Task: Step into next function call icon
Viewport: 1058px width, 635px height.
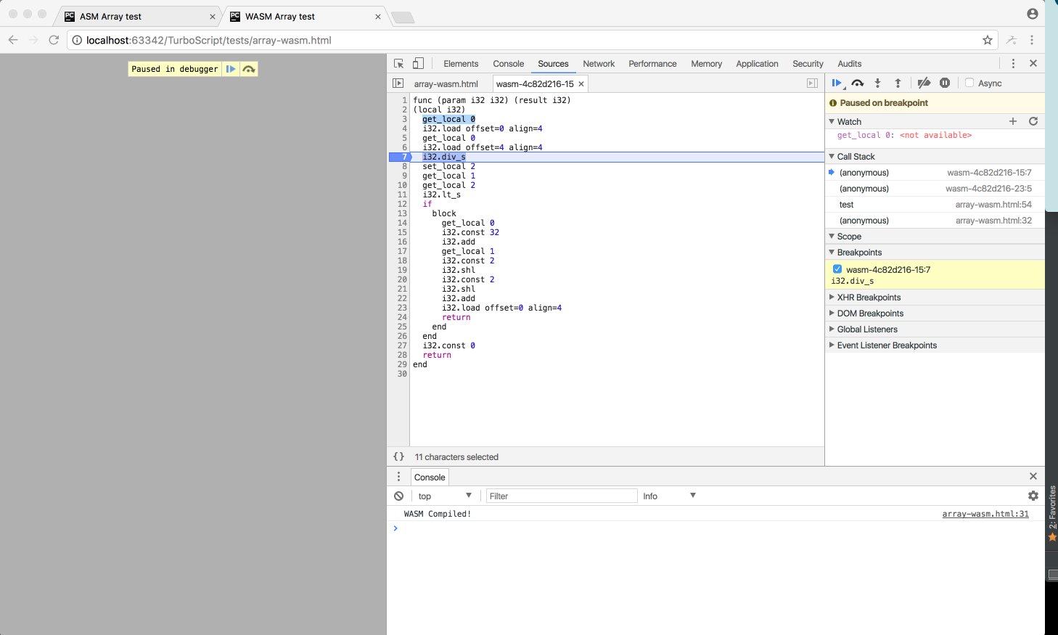Action: coord(877,83)
